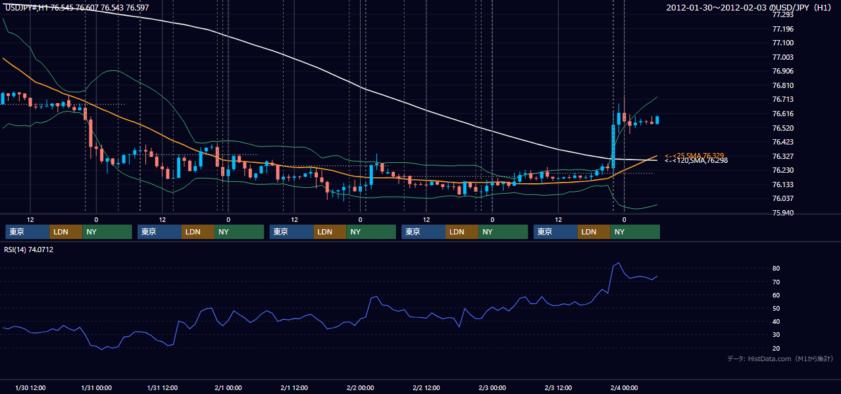This screenshot has width=841, height=394.
Task: Click the 2/4 00:00 time label
Action: (x=624, y=387)
